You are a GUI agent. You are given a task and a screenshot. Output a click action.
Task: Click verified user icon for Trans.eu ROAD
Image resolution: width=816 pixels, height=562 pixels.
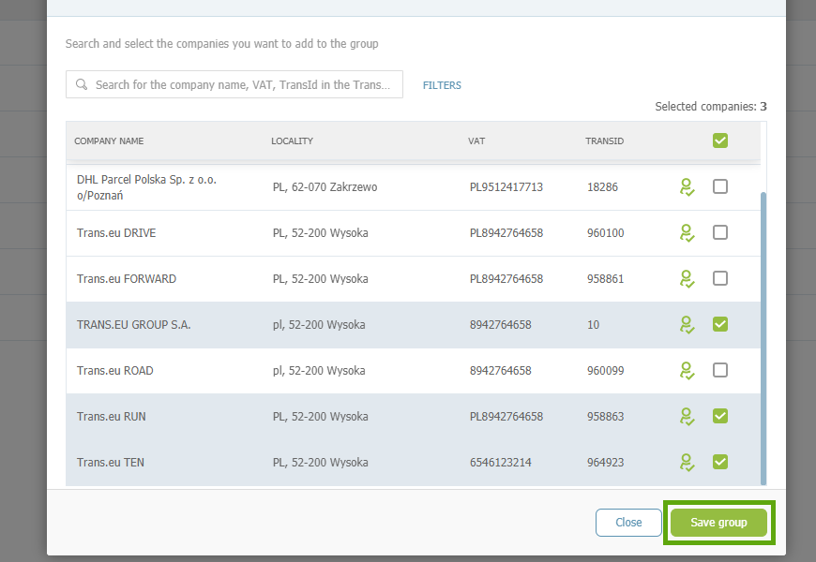point(687,371)
